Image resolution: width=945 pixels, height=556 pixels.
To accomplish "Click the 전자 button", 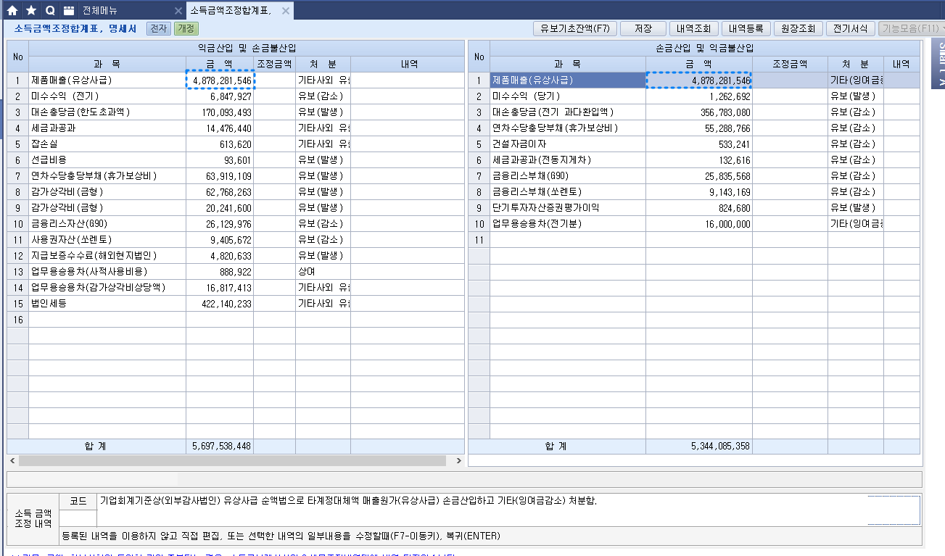I will coord(158,29).
